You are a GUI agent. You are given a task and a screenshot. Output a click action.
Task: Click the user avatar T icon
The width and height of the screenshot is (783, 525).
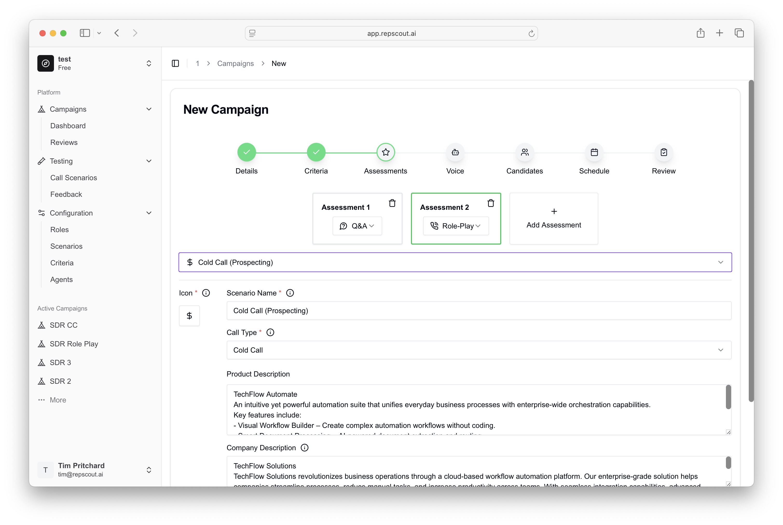point(45,470)
